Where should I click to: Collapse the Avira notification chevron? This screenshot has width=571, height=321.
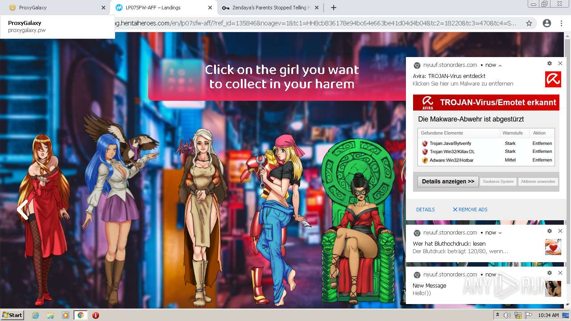click(x=500, y=66)
